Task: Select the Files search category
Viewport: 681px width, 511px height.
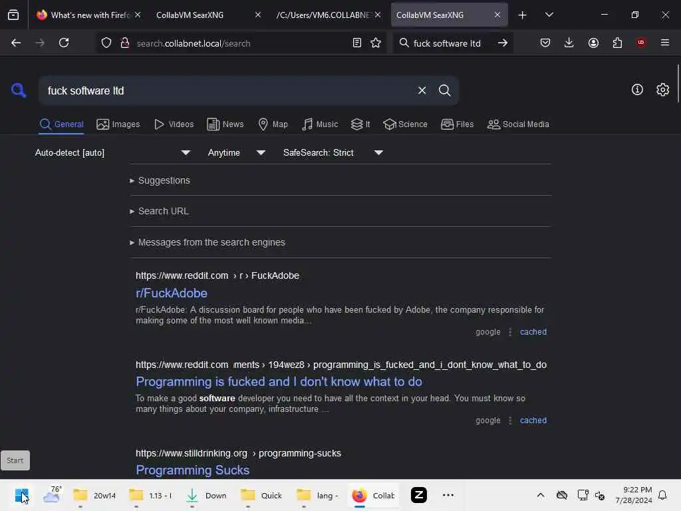Action: pos(457,124)
